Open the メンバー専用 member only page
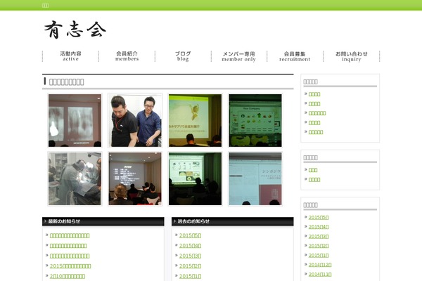The height and width of the screenshot is (281, 422). pos(238,56)
